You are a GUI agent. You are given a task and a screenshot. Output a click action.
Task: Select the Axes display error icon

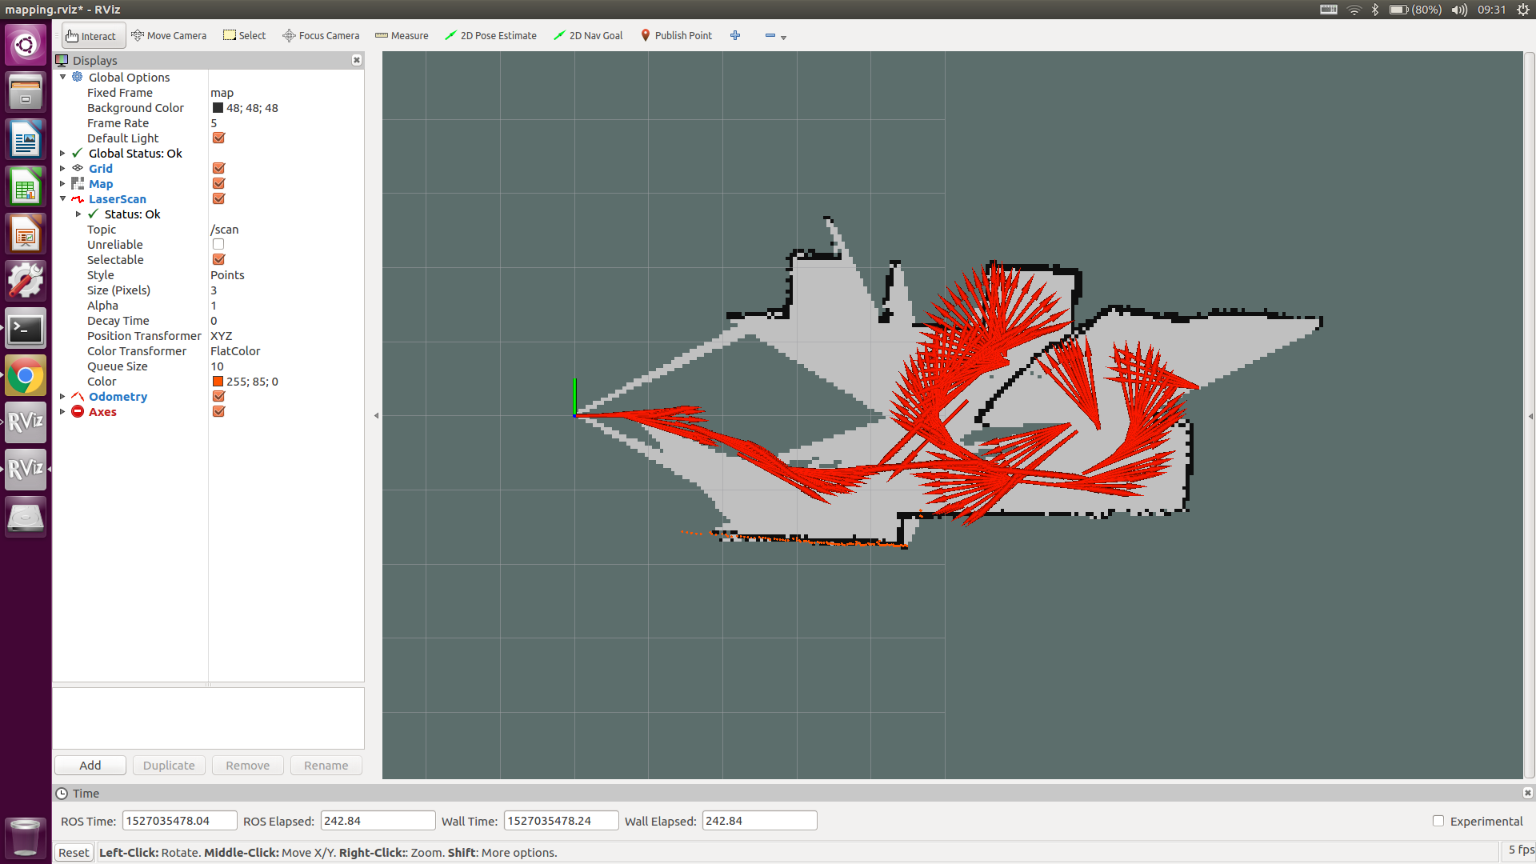click(x=78, y=411)
